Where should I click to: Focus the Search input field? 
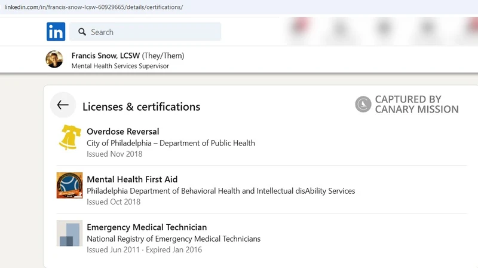point(145,32)
